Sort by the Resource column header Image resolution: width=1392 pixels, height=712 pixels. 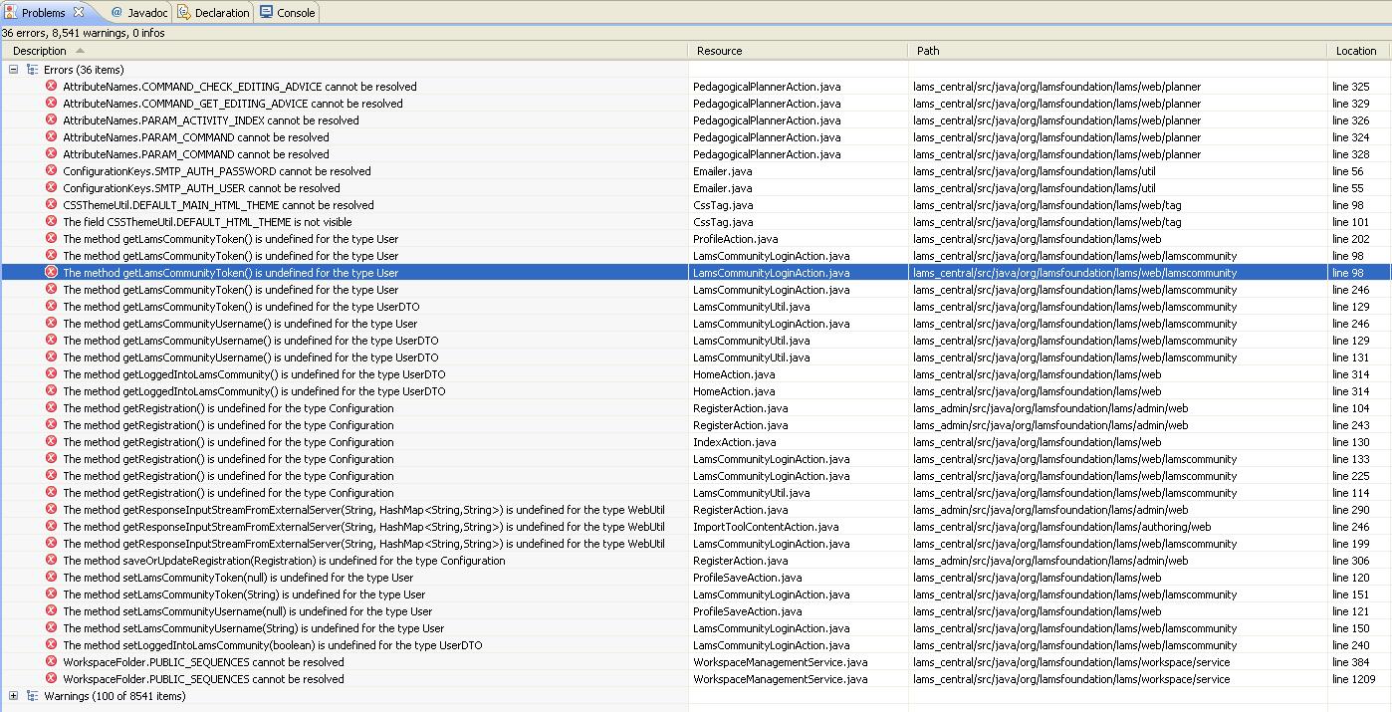coord(719,51)
